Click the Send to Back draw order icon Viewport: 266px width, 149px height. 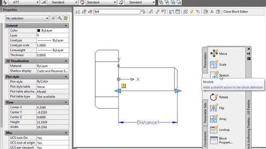point(167,2)
